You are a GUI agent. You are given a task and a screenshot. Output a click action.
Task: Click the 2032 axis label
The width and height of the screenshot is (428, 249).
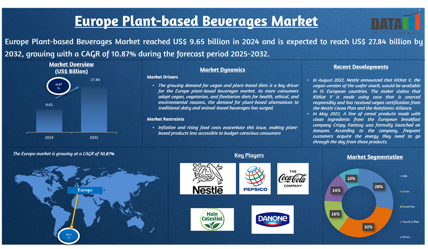pyautogui.click(x=94, y=137)
